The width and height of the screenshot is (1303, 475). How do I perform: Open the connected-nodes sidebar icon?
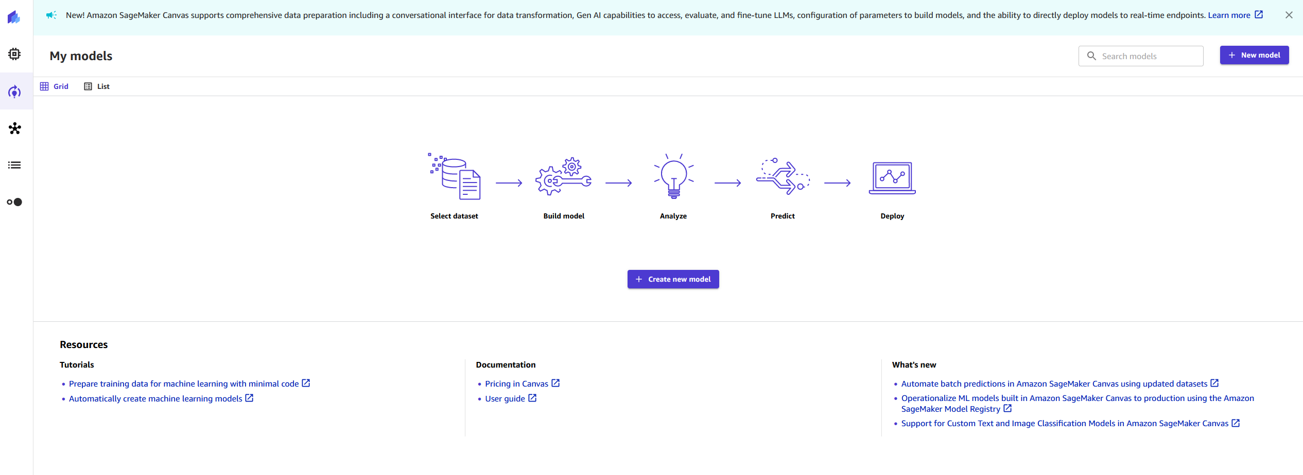[15, 129]
